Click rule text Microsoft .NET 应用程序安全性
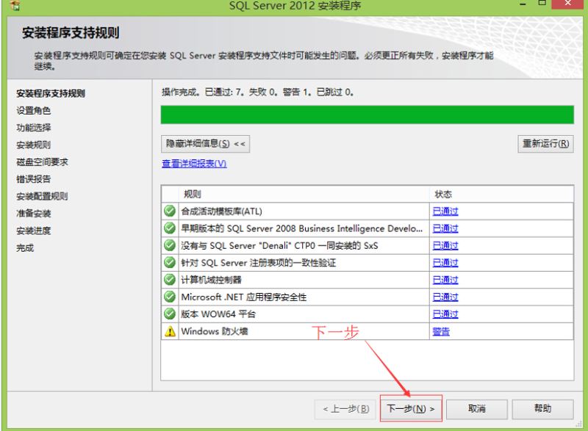This screenshot has width=588, height=431. pos(244,297)
